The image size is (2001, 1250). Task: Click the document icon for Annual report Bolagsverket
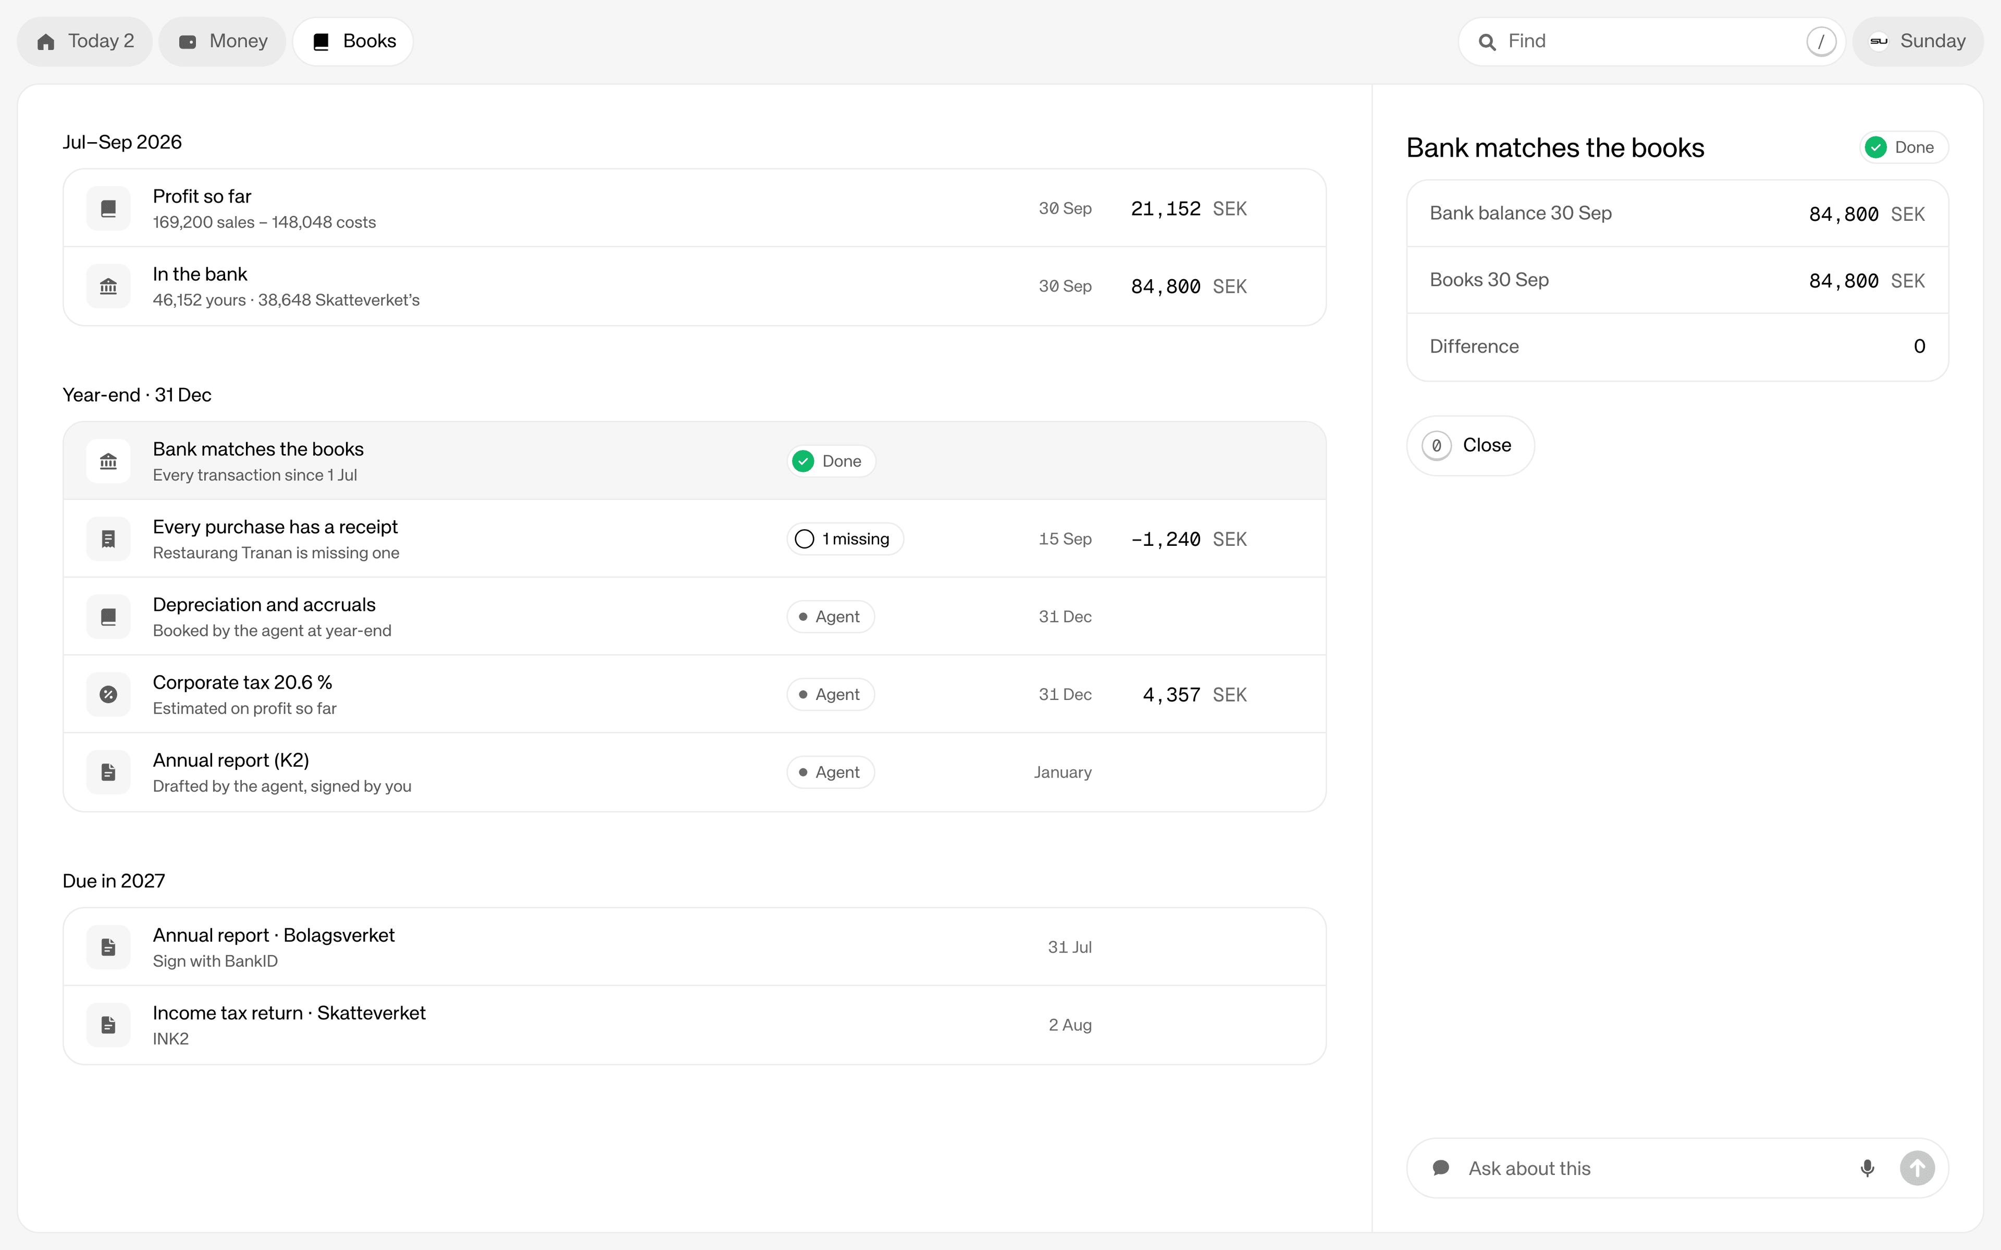(x=108, y=947)
